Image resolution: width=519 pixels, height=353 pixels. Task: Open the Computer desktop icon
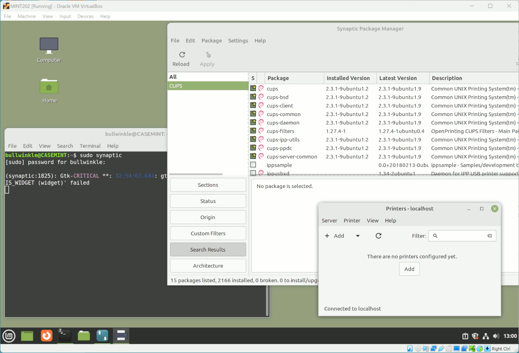click(49, 45)
